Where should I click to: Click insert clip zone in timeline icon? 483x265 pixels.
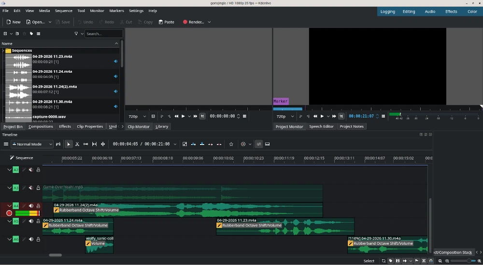194,144
